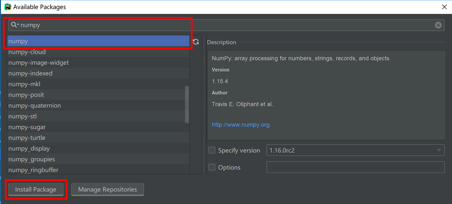This screenshot has width=452, height=204.
Task: Click the Install Package button
Action: 36,189
